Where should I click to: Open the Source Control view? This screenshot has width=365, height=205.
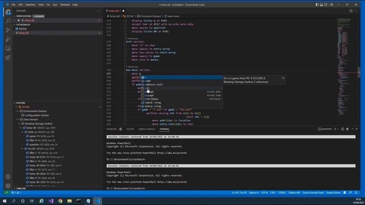pos(8,30)
